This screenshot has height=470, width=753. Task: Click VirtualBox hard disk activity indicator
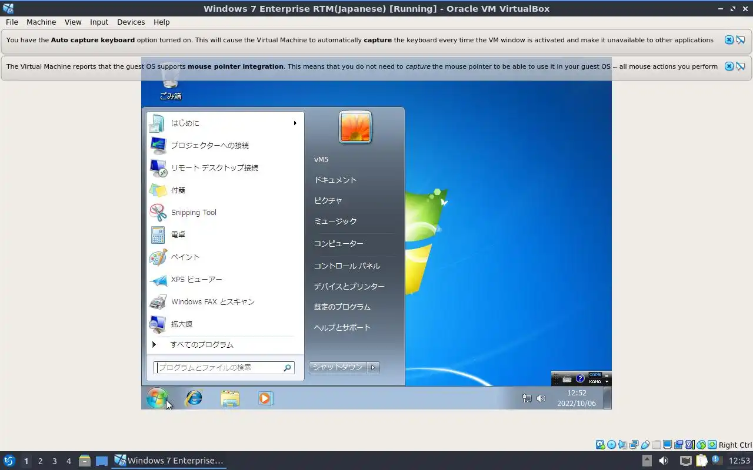pyautogui.click(x=600, y=445)
